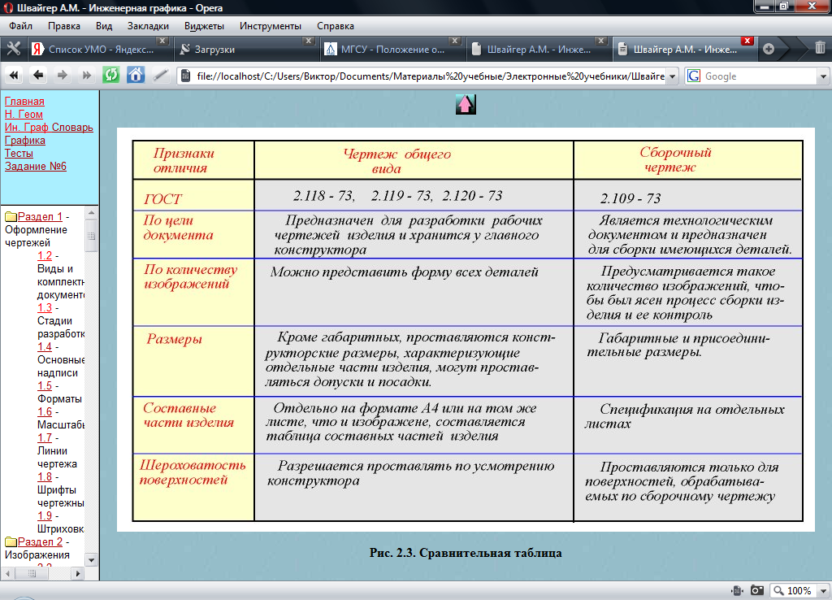The width and height of the screenshot is (832, 600).
Task: Open section 1.8 link
Action: (45, 476)
